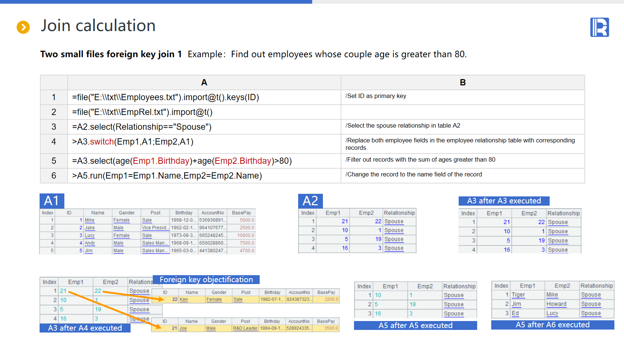Click Vice President post in A1 table

154,228
